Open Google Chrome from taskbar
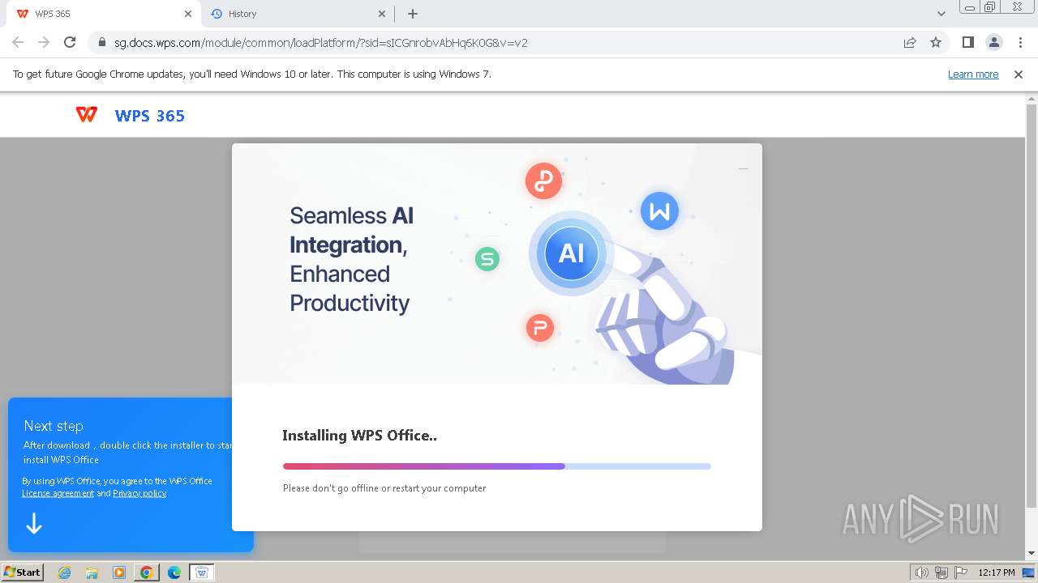Viewport: 1038px width, 583px height. [x=147, y=572]
